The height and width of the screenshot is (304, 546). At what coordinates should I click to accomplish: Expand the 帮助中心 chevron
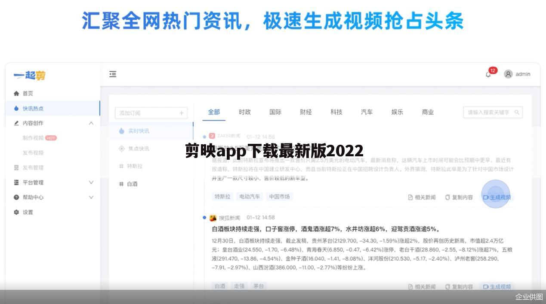91,197
